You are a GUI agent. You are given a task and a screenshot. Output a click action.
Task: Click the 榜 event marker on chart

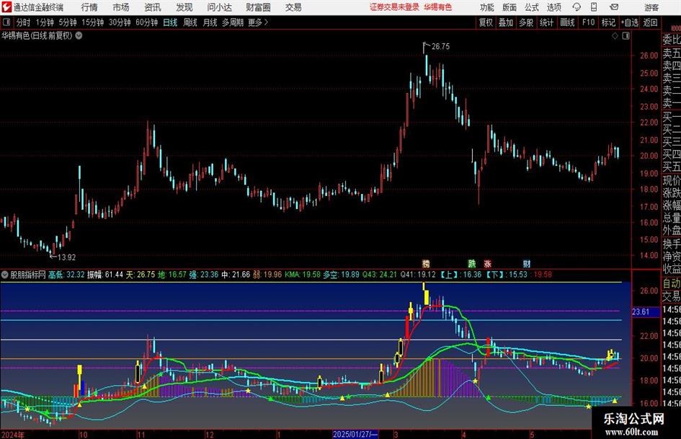coord(426,263)
